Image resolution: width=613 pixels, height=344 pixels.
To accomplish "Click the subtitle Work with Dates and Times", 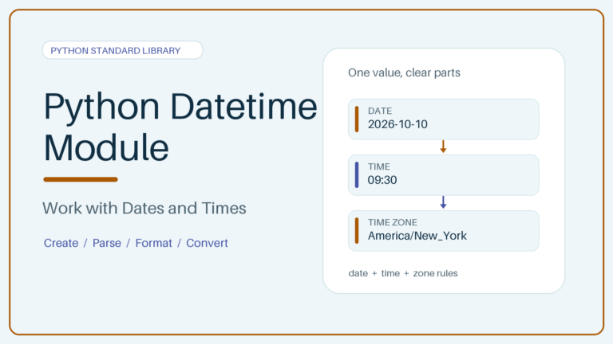I will coord(144,209).
